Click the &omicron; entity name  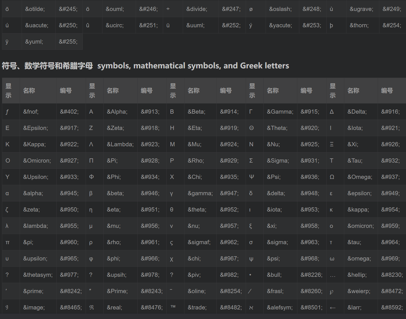pyautogui.click(x=361, y=226)
